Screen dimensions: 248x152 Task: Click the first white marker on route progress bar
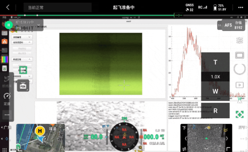(25, 15)
